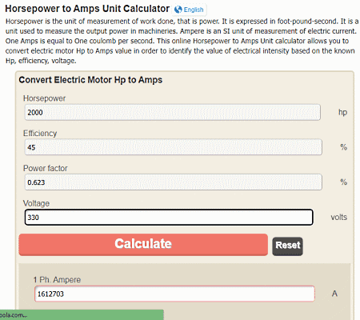Click the Reset button
Viewport: 360px width, 320px height.
click(x=287, y=246)
